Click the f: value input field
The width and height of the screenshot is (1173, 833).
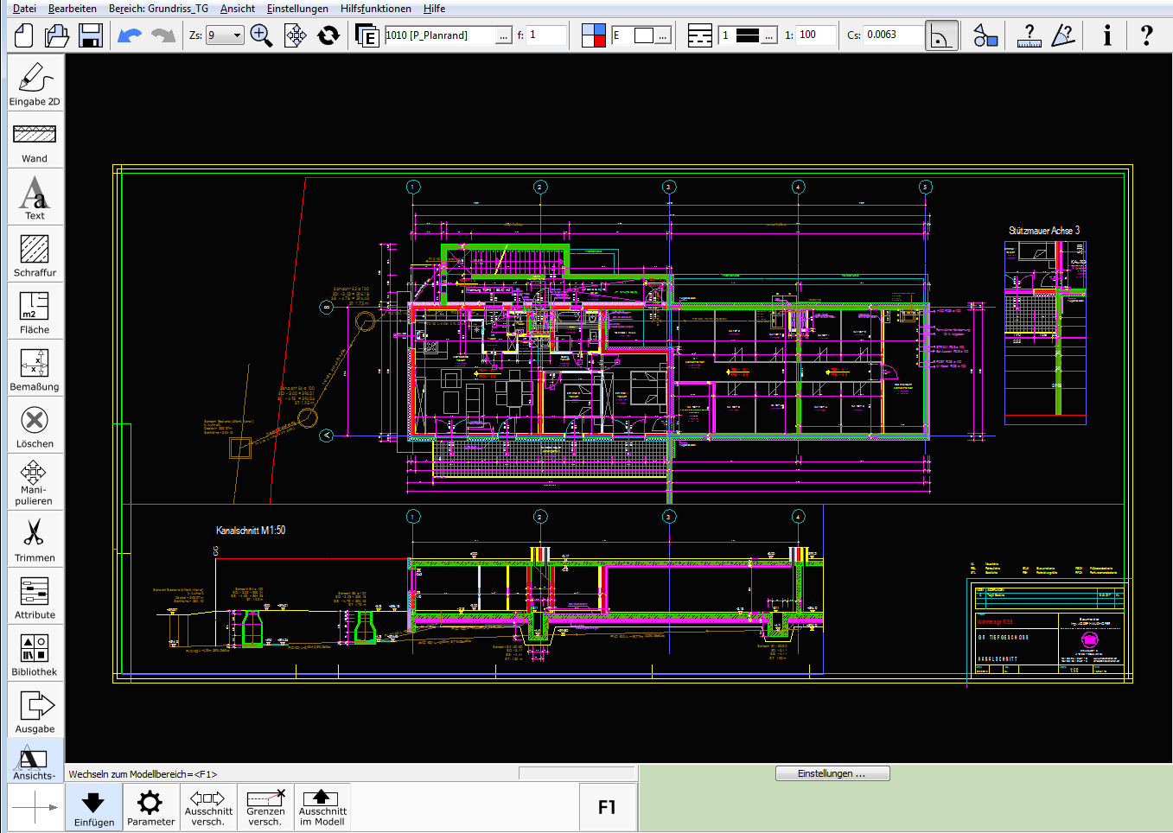pos(546,35)
